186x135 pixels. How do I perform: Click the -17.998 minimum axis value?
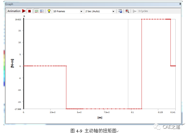point(18,109)
